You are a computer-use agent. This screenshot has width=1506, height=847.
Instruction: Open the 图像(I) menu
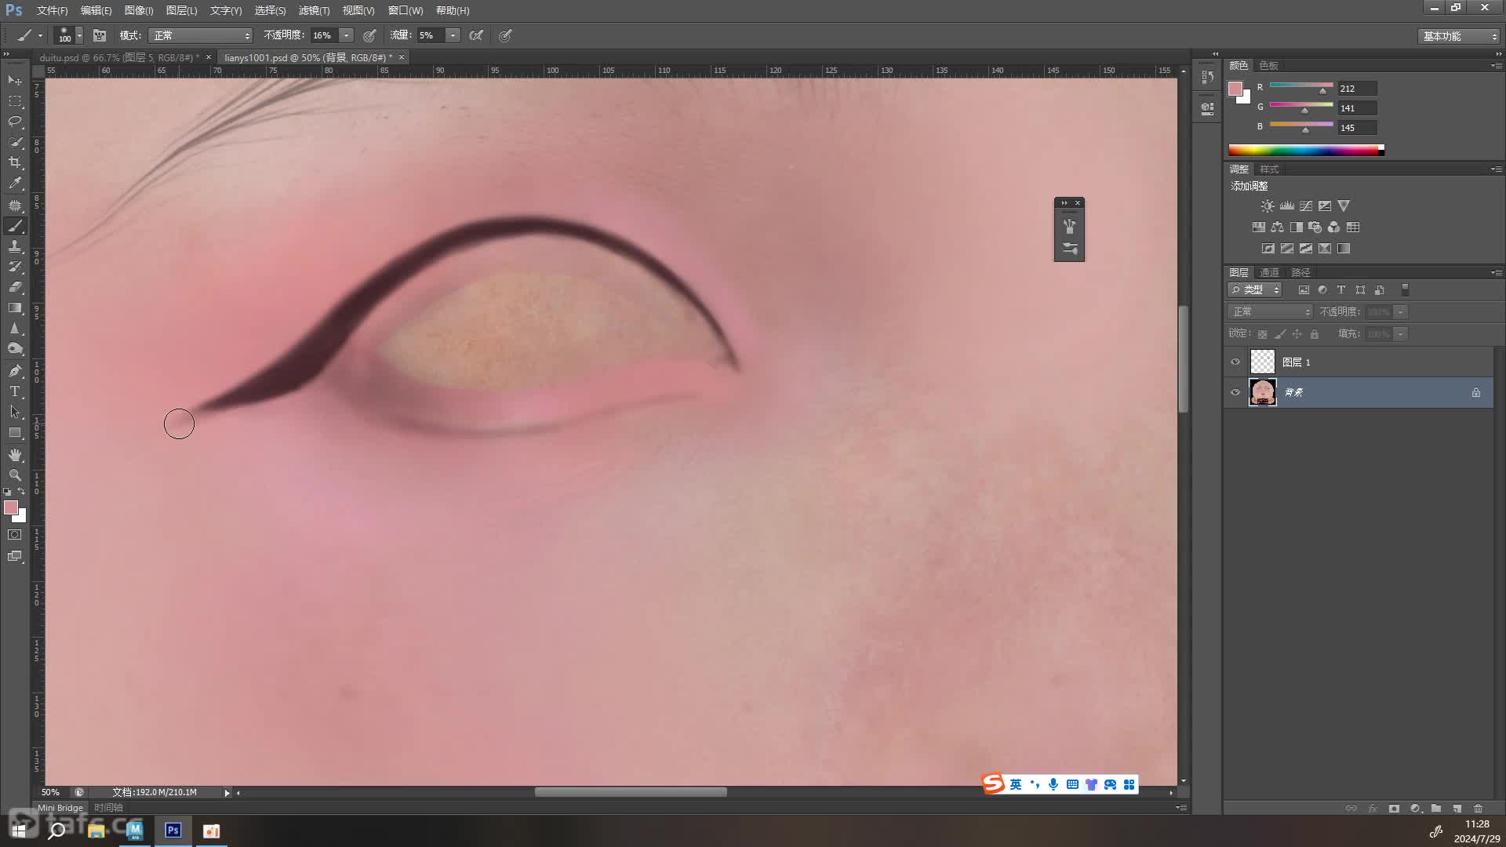(139, 10)
